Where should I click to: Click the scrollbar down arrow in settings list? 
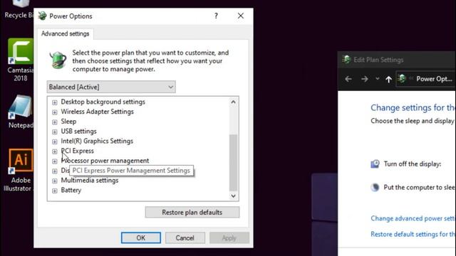pyautogui.click(x=233, y=196)
